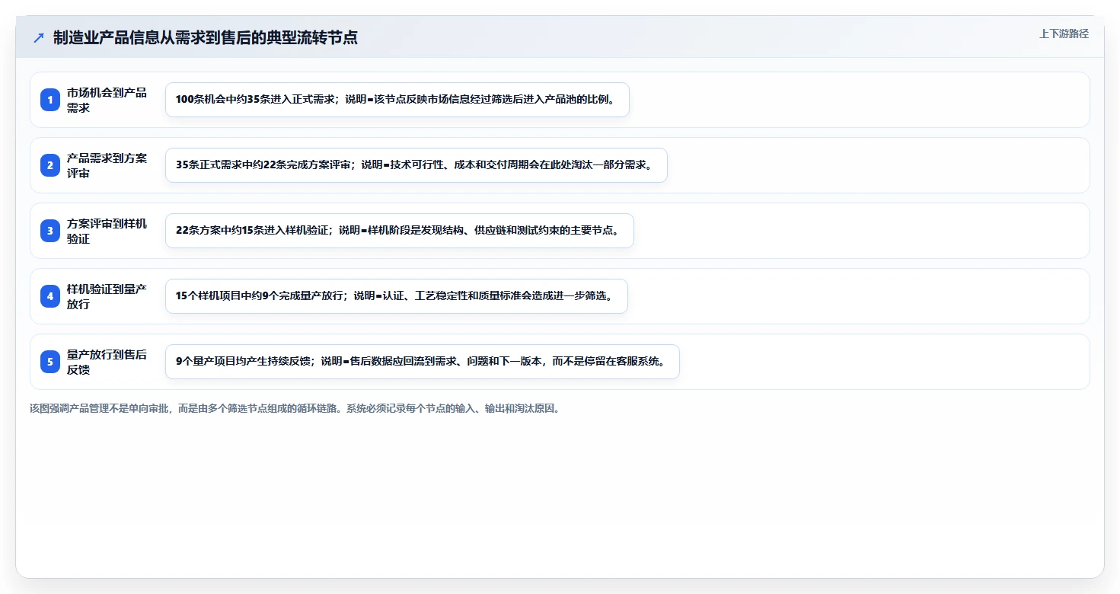Select step badge number 3

[x=50, y=231]
